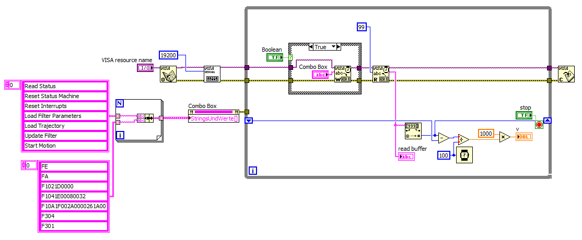Select the Multiply function node
Image resolution: width=582 pixels, height=240 pixels.
(505, 137)
